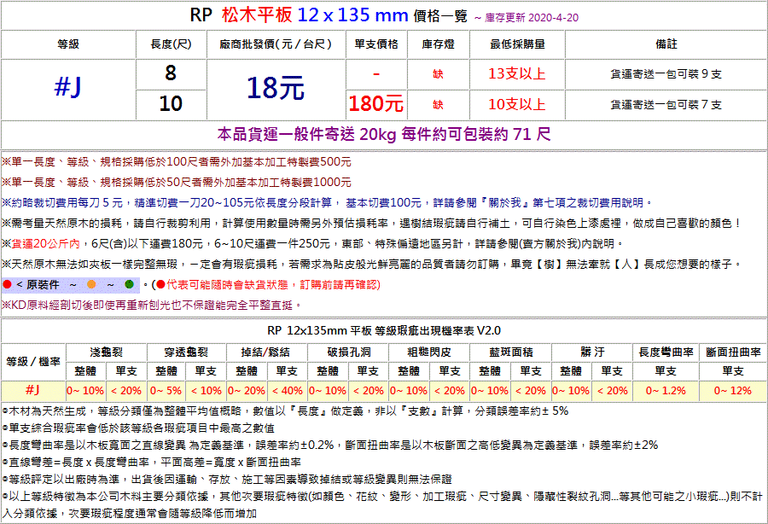Click the length value 8
This screenshot has width=768, height=524.
(171, 73)
